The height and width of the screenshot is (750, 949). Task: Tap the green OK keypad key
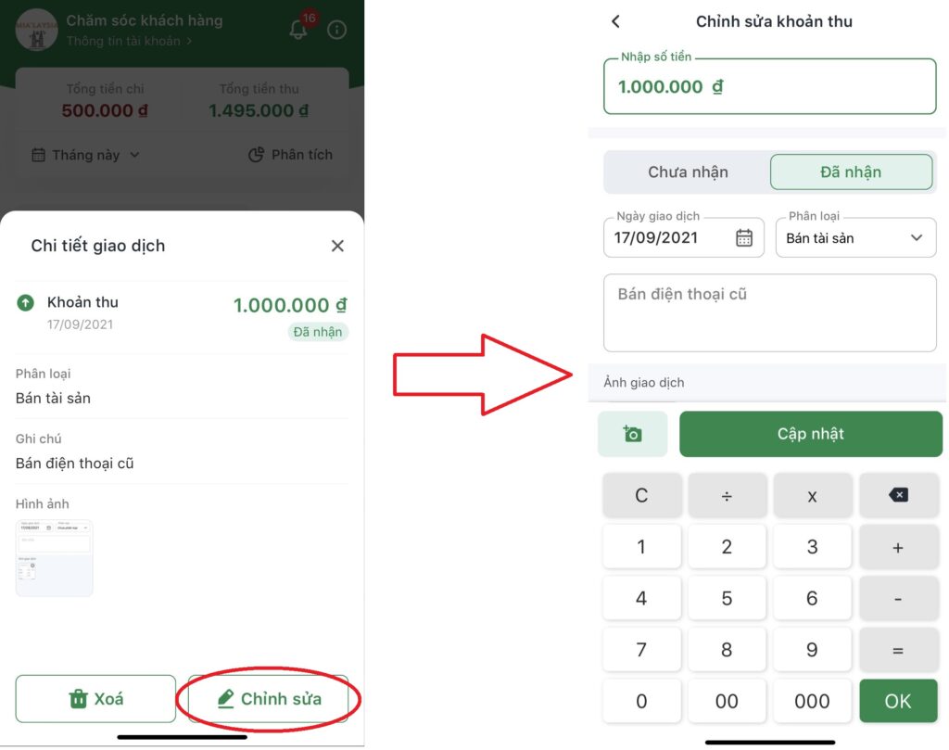tap(898, 701)
